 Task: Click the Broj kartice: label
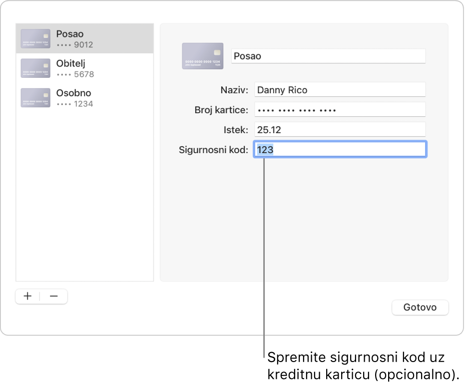click(x=221, y=110)
